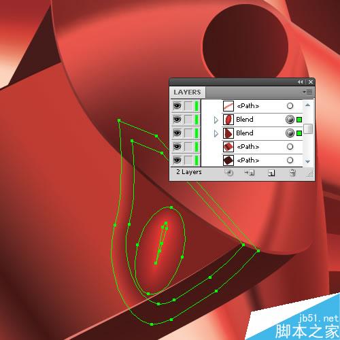Screen dimensions: 340x340
Task: Click the Make/Release Clipping Mask icon
Action: click(x=229, y=173)
